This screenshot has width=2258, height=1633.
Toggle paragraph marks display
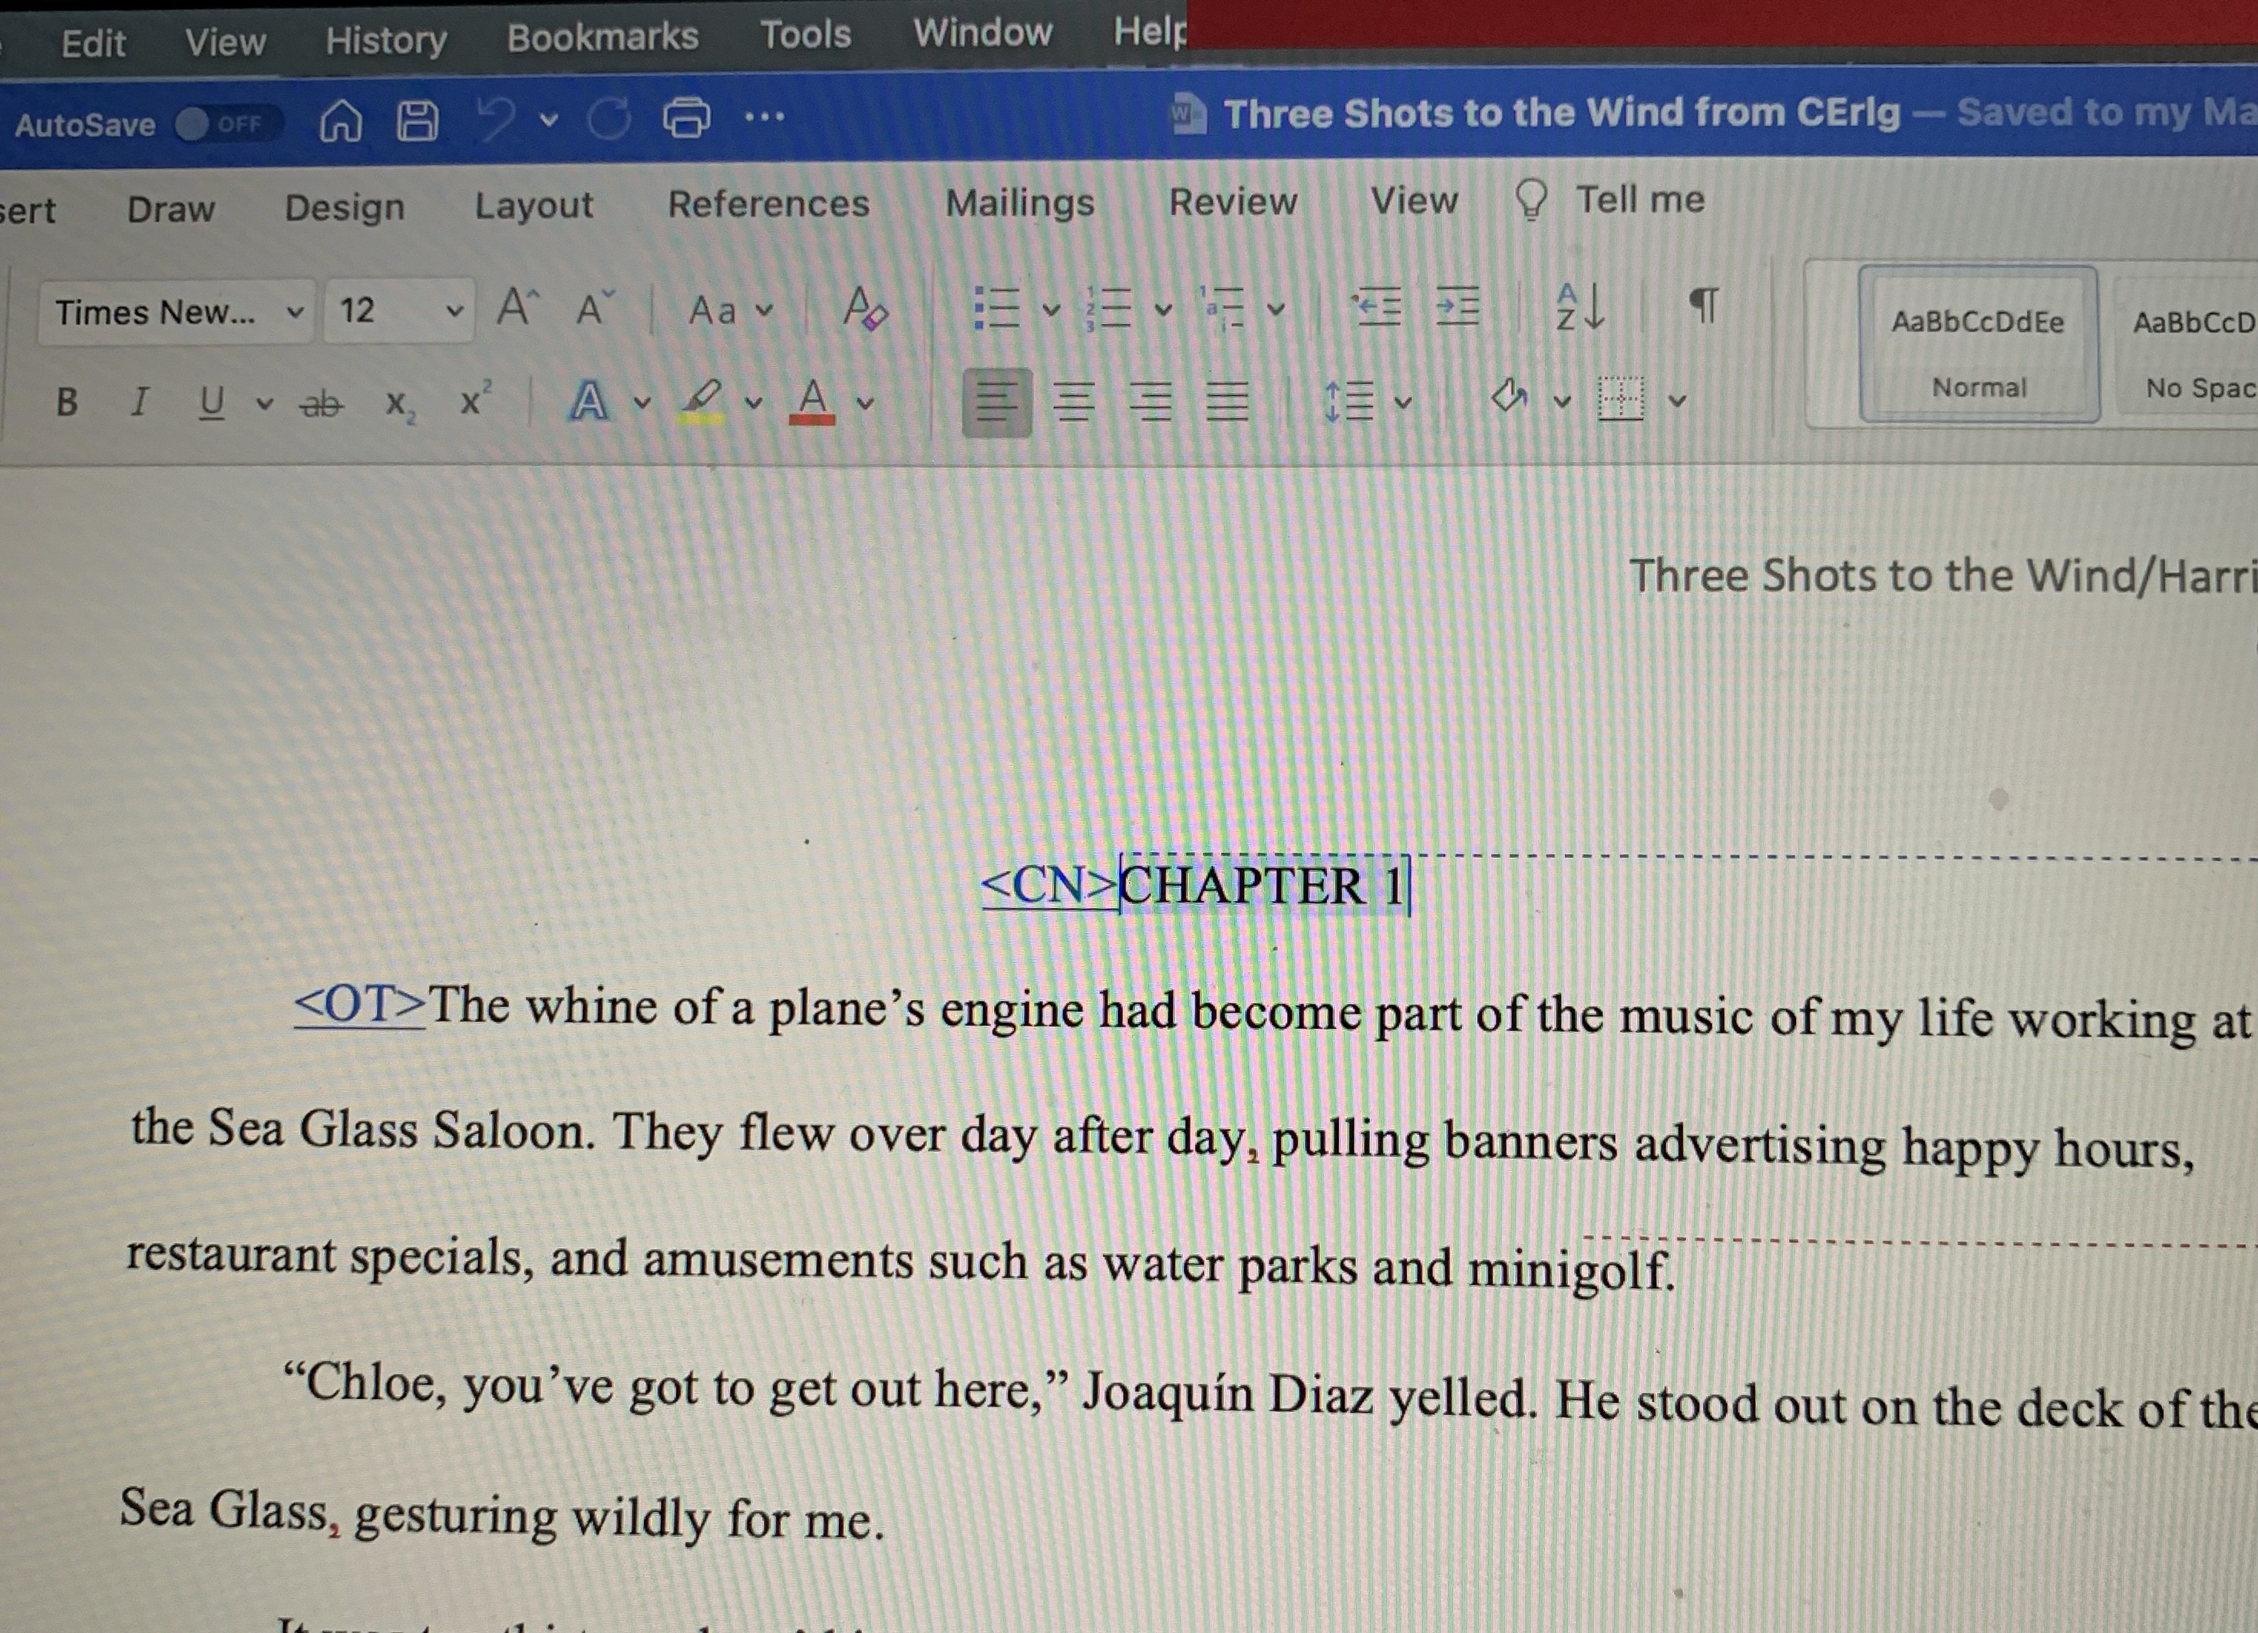[1705, 304]
